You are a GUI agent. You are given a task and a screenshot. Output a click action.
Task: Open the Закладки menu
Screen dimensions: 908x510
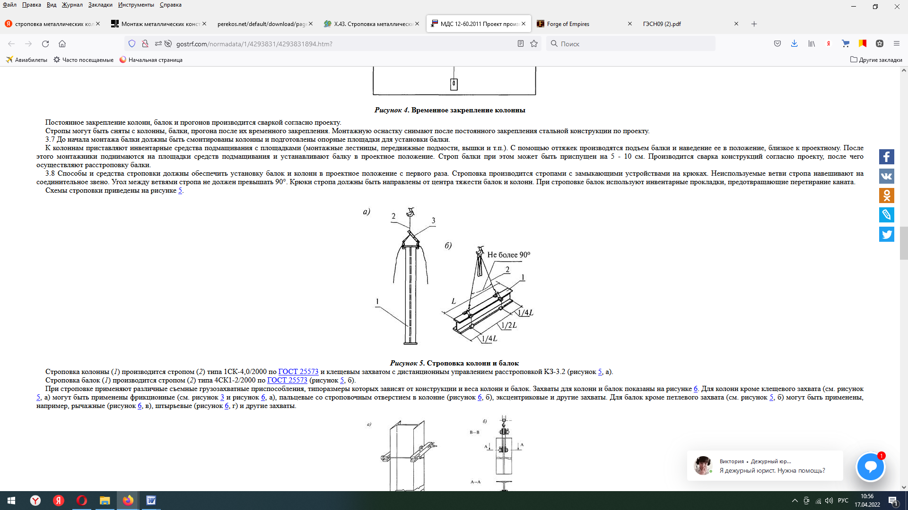pyautogui.click(x=100, y=5)
